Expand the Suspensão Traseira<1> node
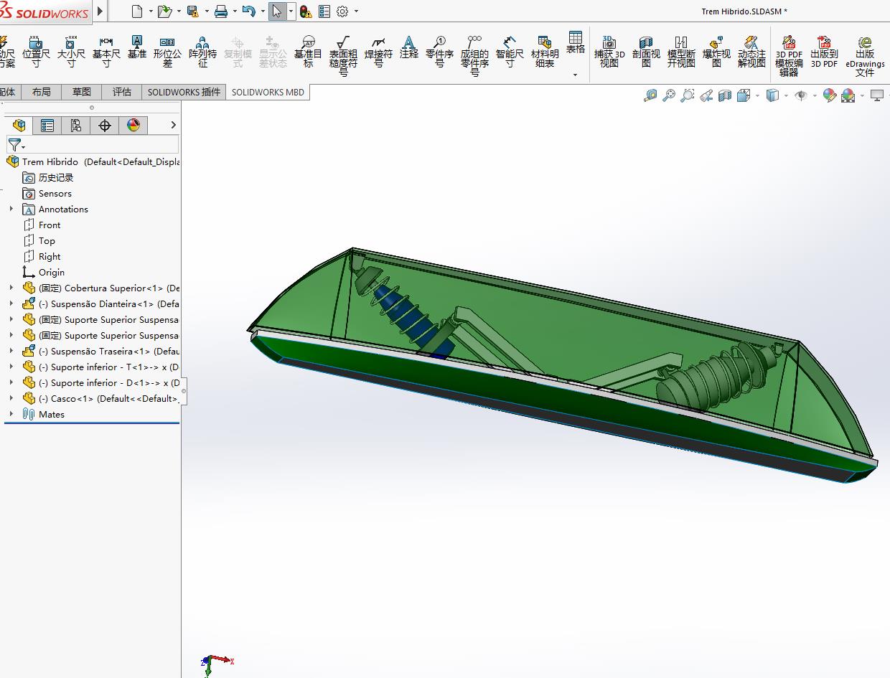The image size is (890, 678). coord(11,351)
